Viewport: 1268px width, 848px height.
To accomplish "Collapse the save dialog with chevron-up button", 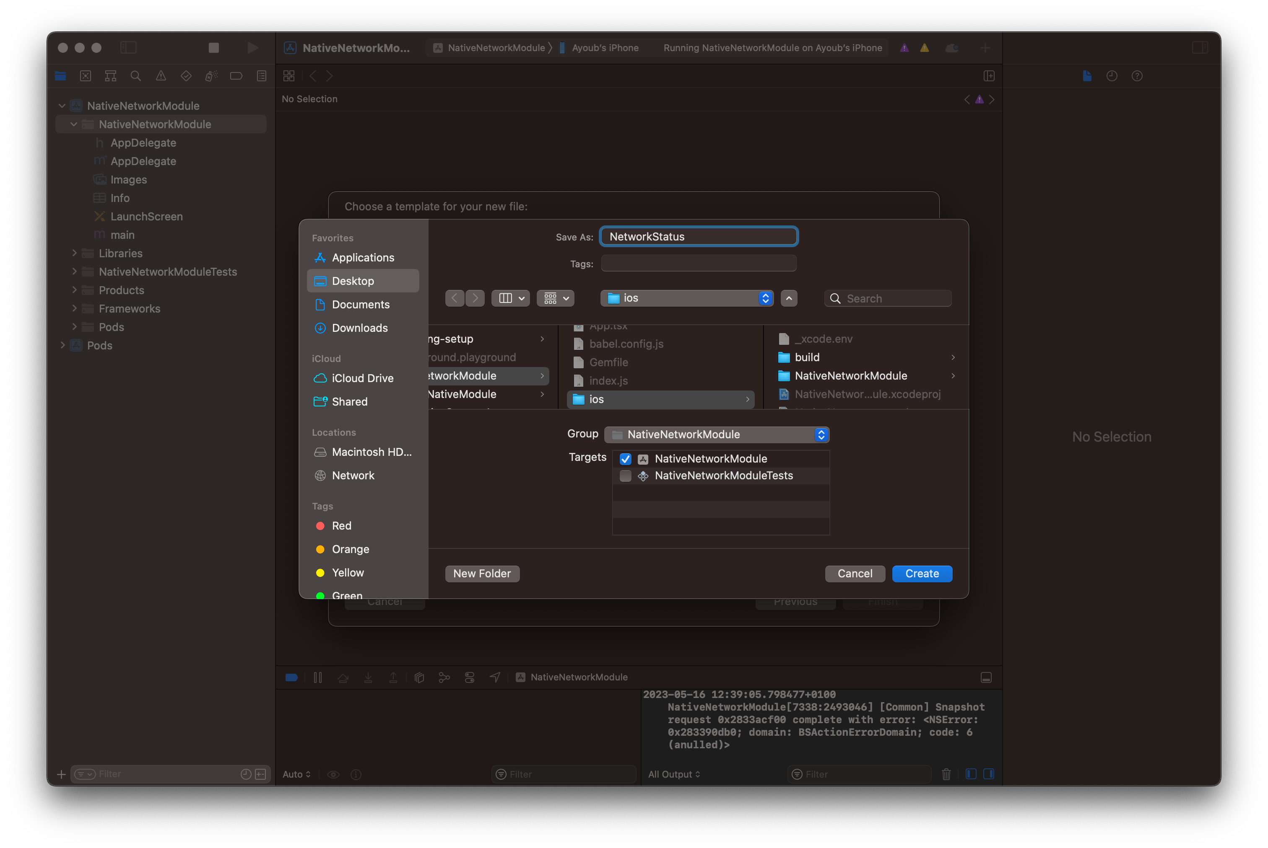I will pos(788,298).
